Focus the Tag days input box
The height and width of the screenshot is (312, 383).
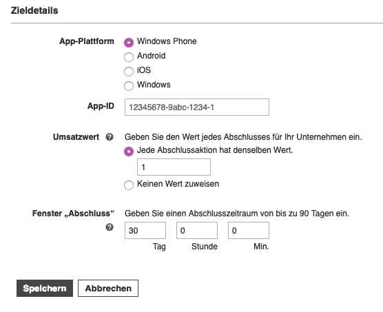point(145,230)
